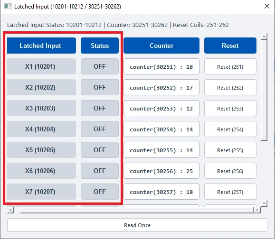Screen dimensions: 275x239
Task: Close the Latched Input window
Action: point(267,6)
